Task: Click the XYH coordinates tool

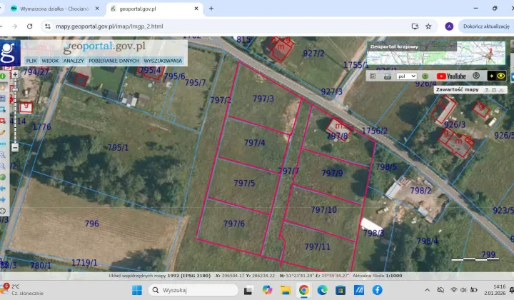Action: pos(3,144)
